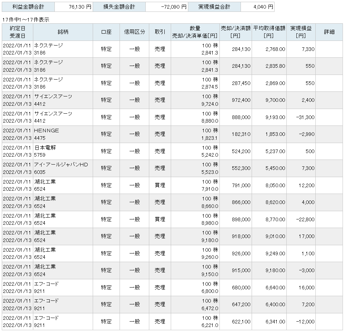Image resolution: width=344 pixels, height=332 pixels.
Task: Click the 信用区分 column header
Action: pyautogui.click(x=135, y=32)
